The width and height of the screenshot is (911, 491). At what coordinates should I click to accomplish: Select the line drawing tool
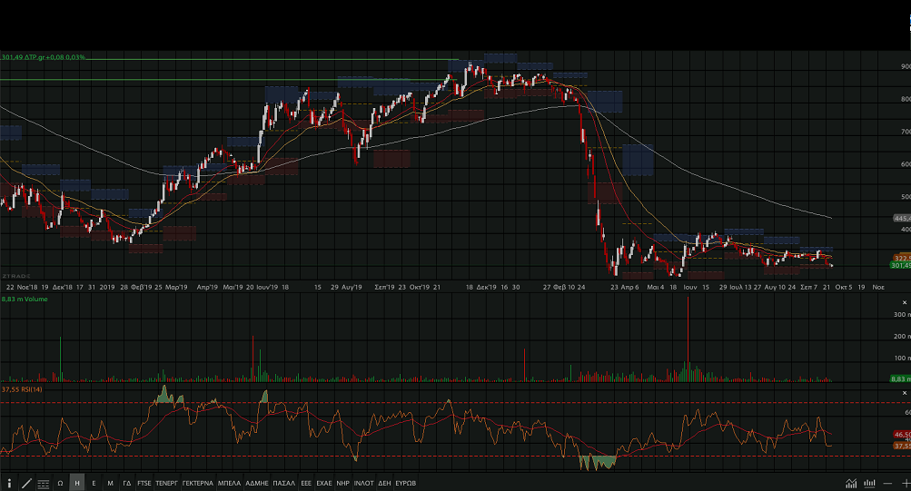point(25,483)
